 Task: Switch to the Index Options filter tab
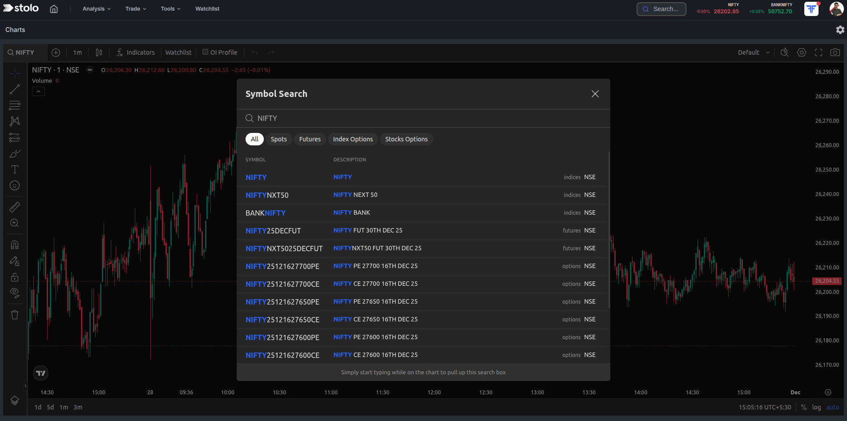coord(353,139)
